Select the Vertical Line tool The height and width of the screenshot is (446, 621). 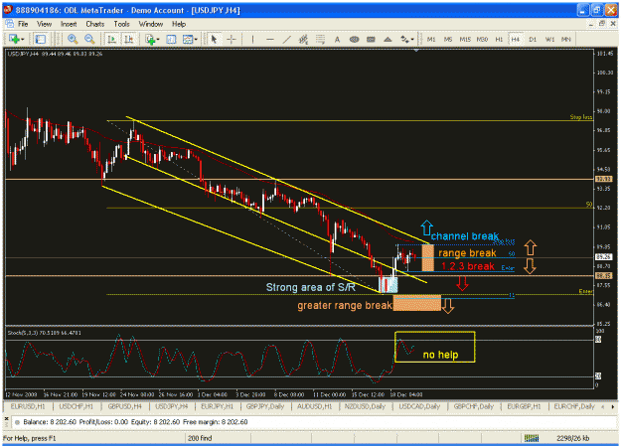pyautogui.click(x=252, y=39)
